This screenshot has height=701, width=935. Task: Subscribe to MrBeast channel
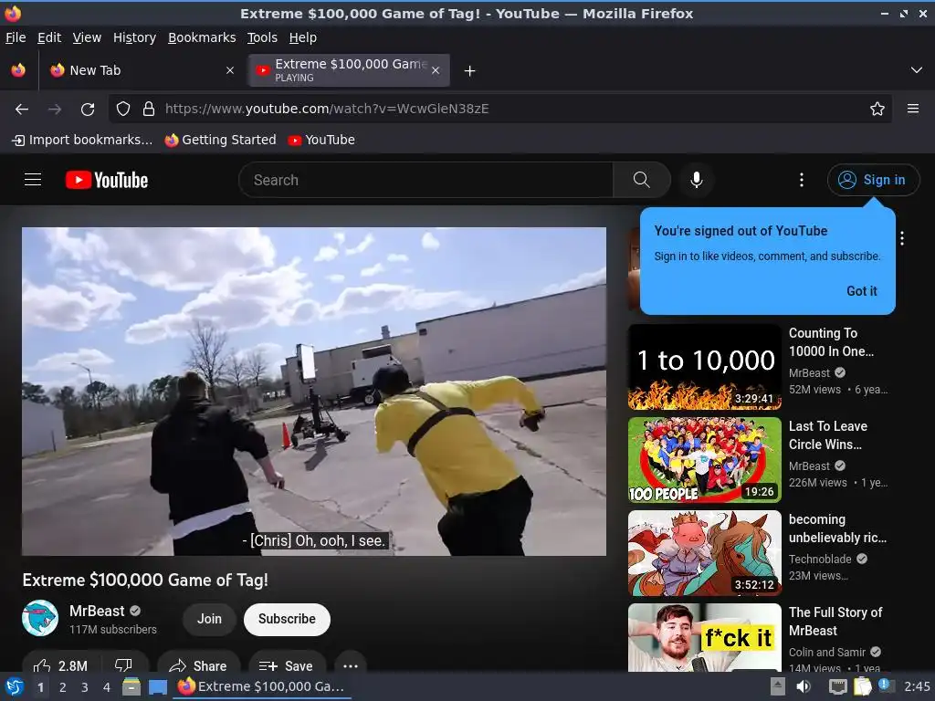click(287, 619)
